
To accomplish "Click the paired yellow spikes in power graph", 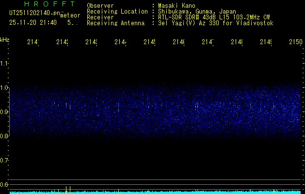I will [x=68, y=189].
